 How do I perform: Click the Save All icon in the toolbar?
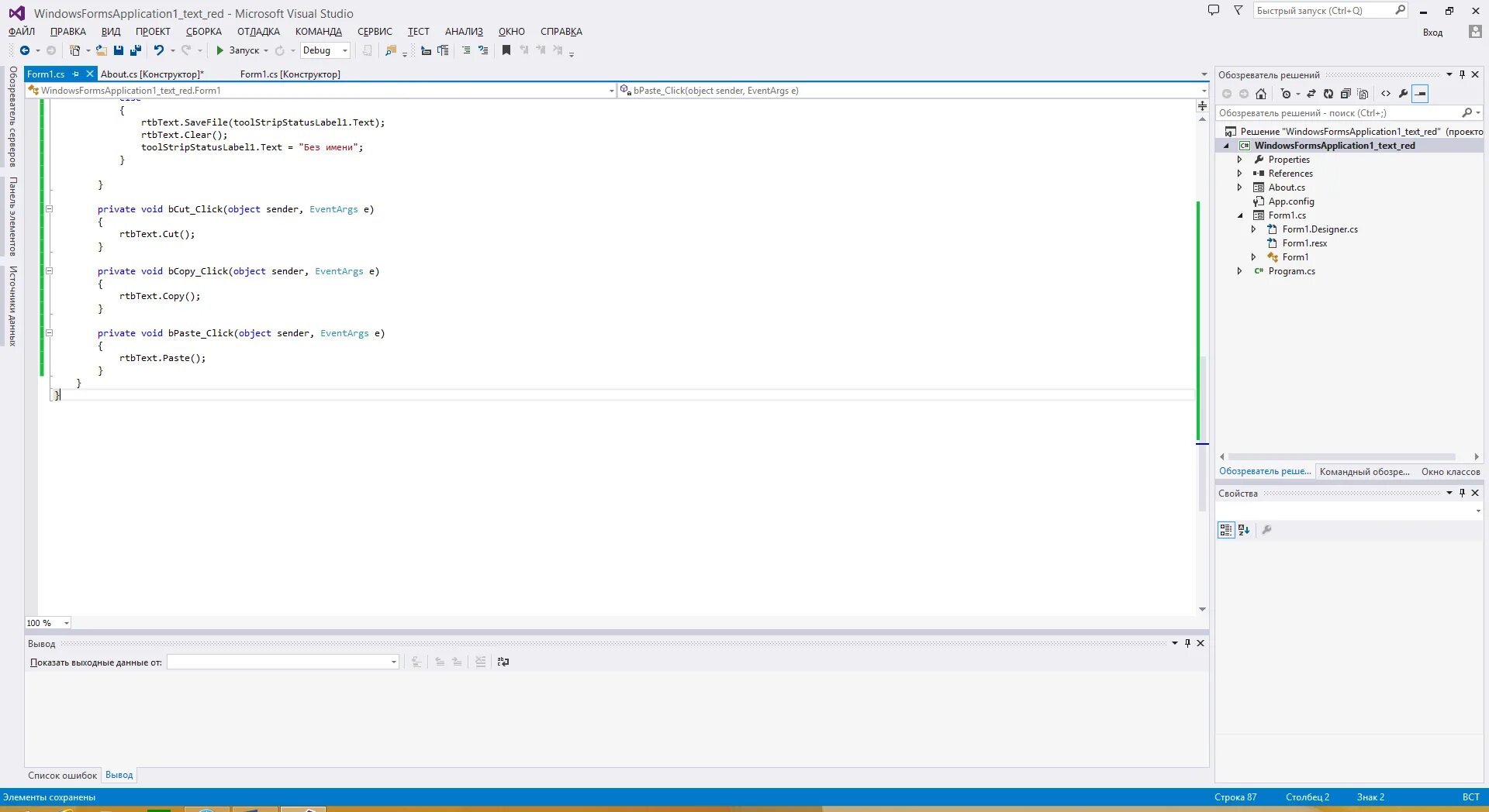pyautogui.click(x=135, y=50)
